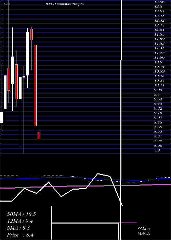
Task: Select the '50MA : 10.5' reading
Action: coord(21,214)
